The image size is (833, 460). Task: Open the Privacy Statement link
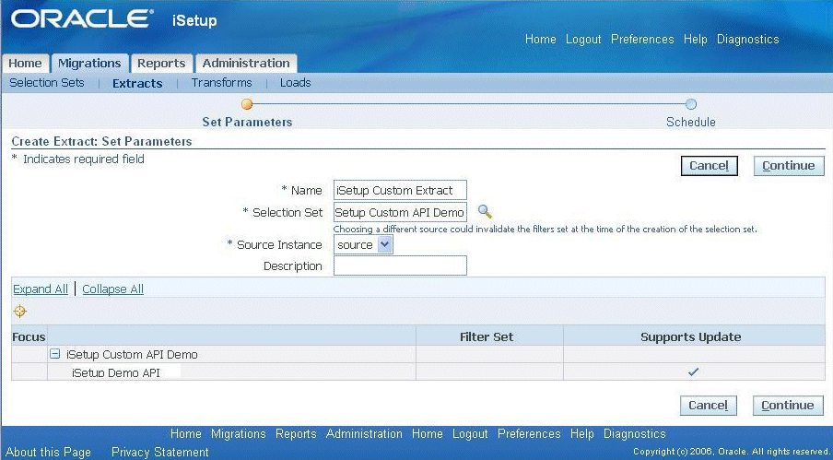(x=160, y=452)
